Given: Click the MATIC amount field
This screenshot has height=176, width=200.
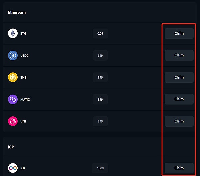Looking at the screenshot, I should [100, 99].
